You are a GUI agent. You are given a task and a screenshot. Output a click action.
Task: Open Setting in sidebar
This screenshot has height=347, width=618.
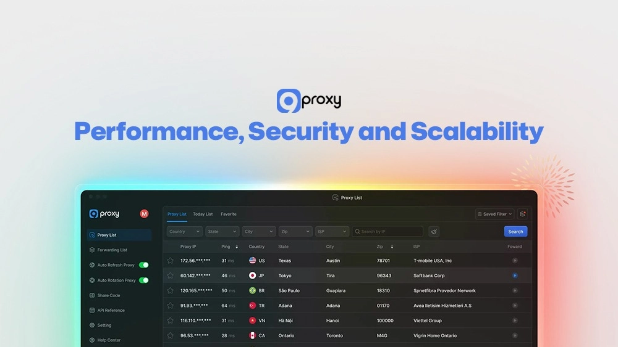pyautogui.click(x=101, y=325)
